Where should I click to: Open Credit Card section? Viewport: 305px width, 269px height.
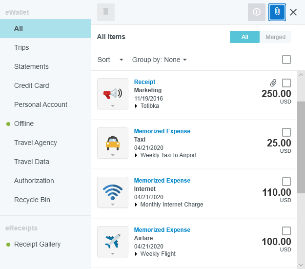(x=32, y=85)
